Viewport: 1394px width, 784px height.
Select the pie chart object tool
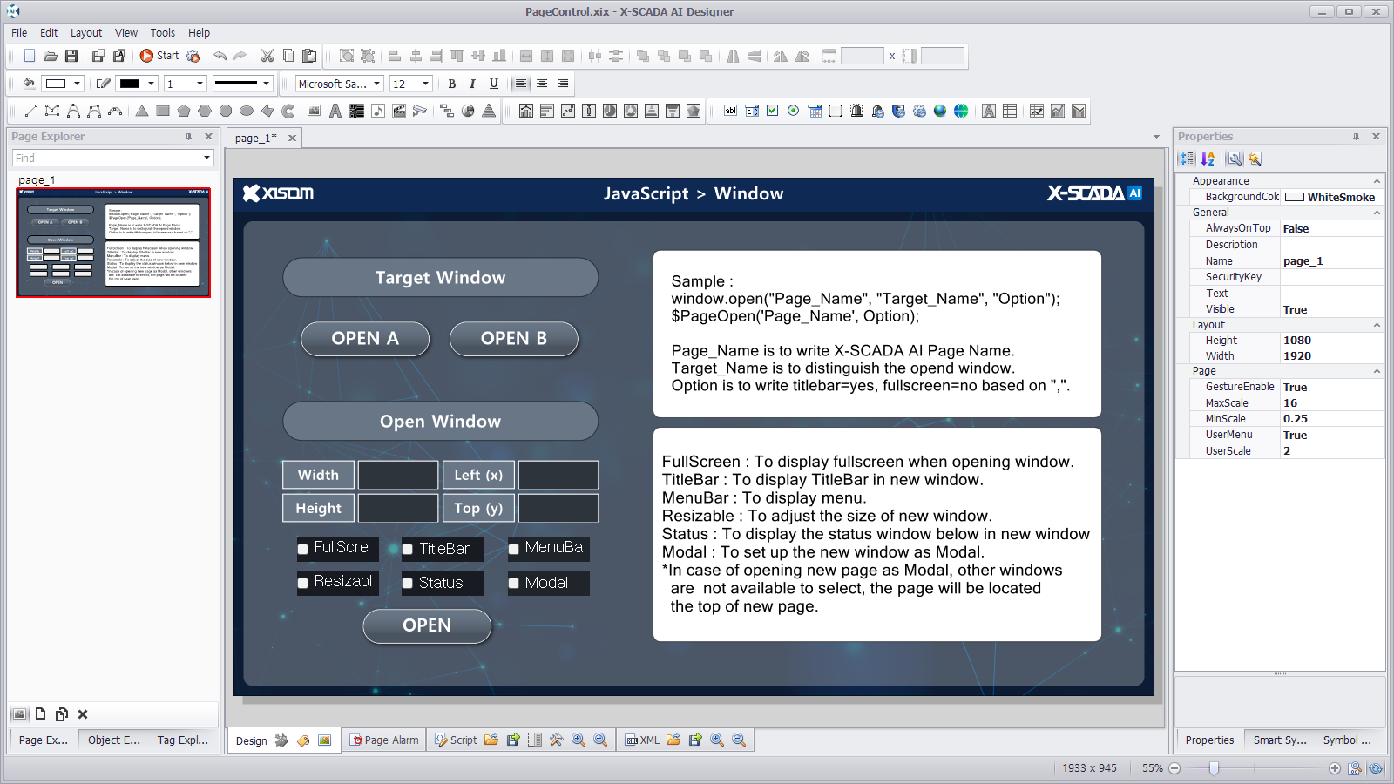(468, 111)
